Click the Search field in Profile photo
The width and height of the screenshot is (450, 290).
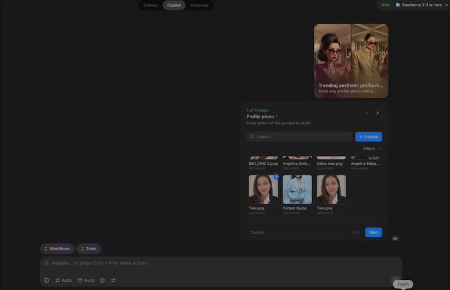click(299, 136)
